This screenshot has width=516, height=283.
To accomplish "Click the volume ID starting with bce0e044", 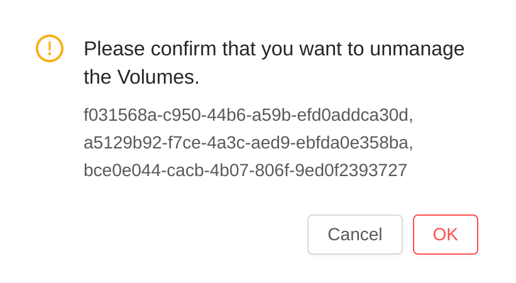I will coord(245,170).
